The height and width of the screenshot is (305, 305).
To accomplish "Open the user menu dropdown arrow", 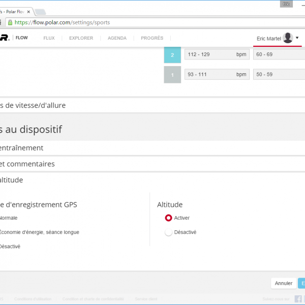I will 297,38.
